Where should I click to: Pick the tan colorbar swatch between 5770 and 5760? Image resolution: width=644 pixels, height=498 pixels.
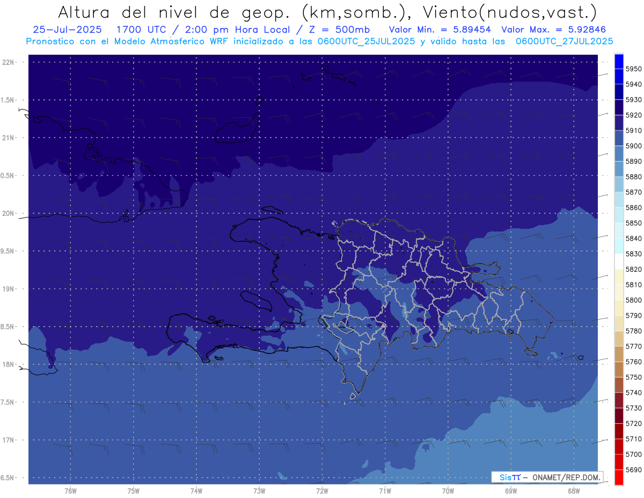[x=619, y=354]
